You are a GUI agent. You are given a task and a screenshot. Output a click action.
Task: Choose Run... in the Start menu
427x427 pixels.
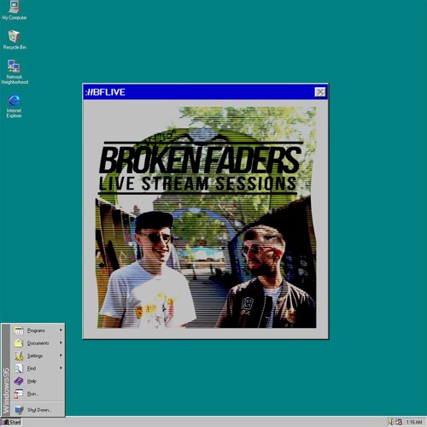coord(38,394)
